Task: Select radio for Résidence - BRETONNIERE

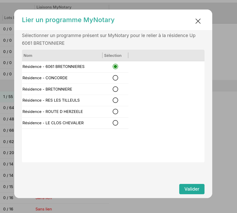Action: click(115, 89)
